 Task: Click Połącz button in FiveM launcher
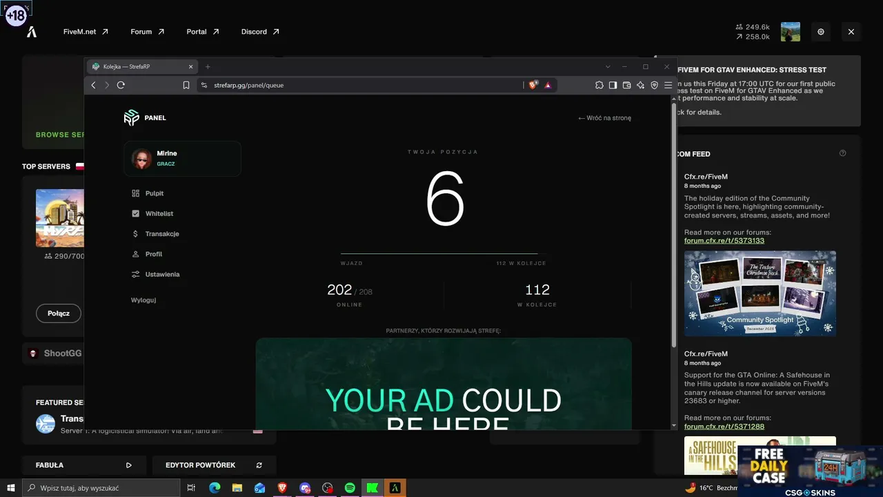(x=59, y=313)
